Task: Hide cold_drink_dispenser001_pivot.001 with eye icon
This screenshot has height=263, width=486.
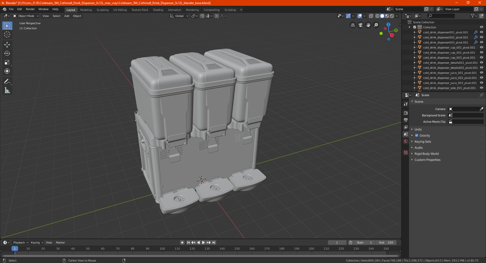Action: 481,32
